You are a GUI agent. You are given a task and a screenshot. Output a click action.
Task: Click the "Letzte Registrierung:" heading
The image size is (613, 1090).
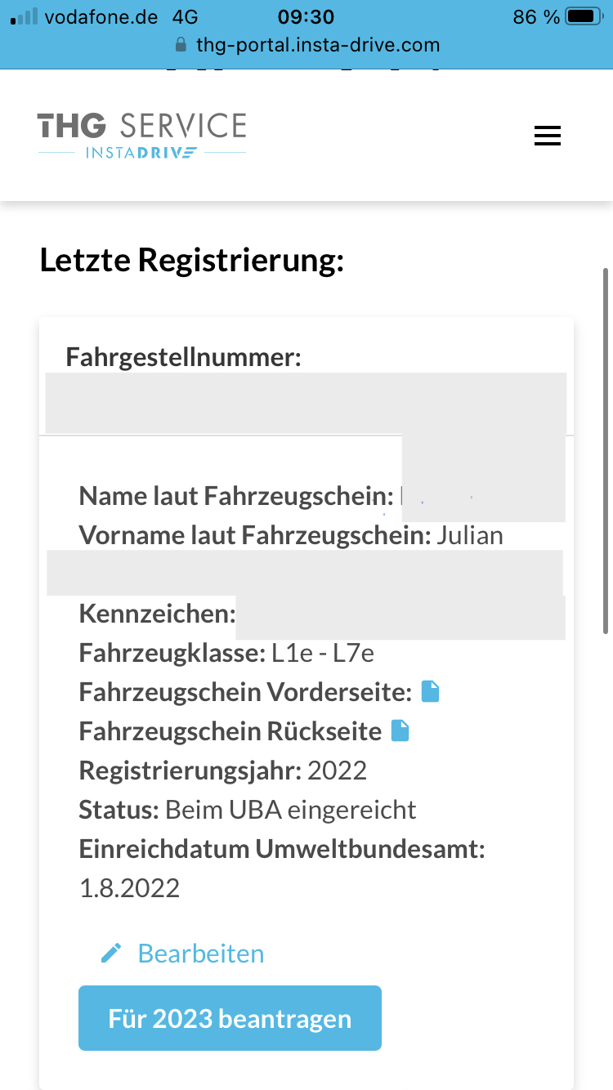pos(191,261)
